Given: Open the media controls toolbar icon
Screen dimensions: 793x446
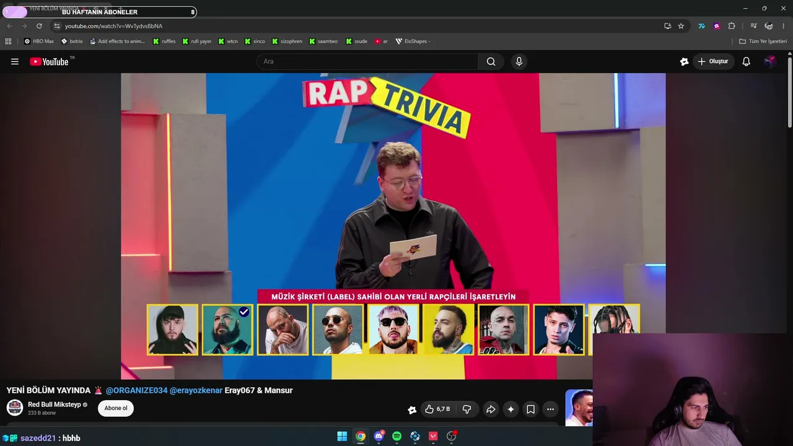Looking at the screenshot, I should tap(753, 26).
